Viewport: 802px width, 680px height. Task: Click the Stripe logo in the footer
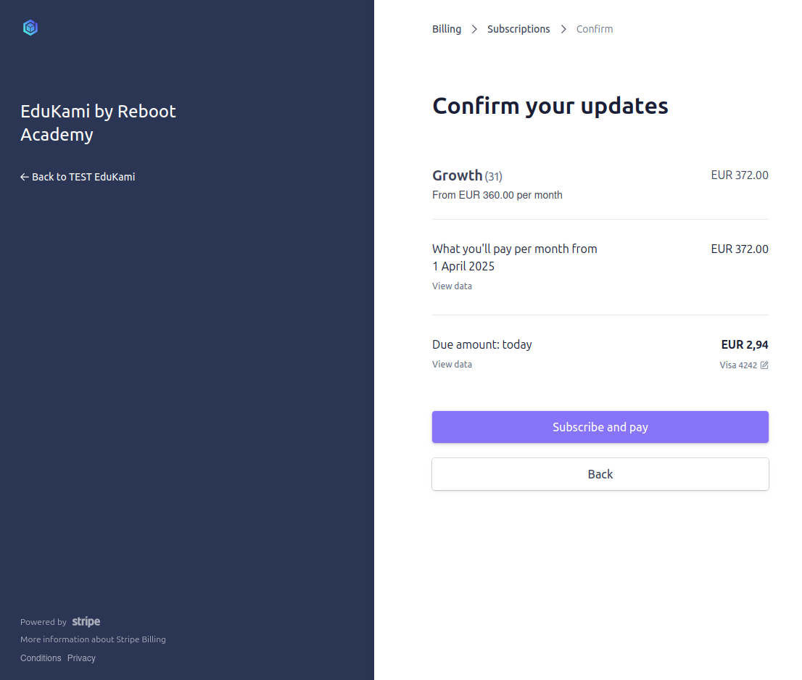(x=86, y=622)
